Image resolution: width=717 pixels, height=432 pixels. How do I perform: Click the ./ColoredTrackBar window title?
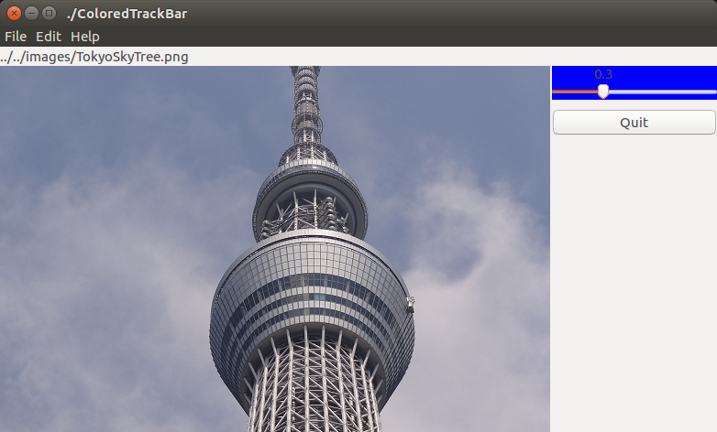click(x=127, y=14)
